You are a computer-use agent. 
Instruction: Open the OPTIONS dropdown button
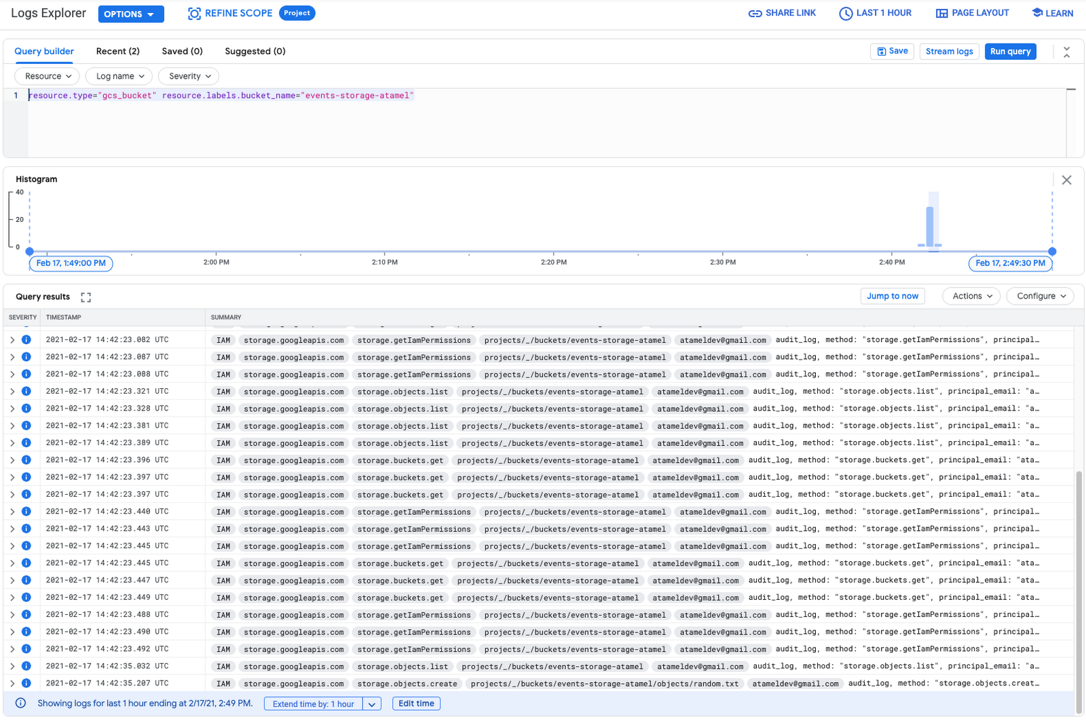pyautogui.click(x=131, y=14)
